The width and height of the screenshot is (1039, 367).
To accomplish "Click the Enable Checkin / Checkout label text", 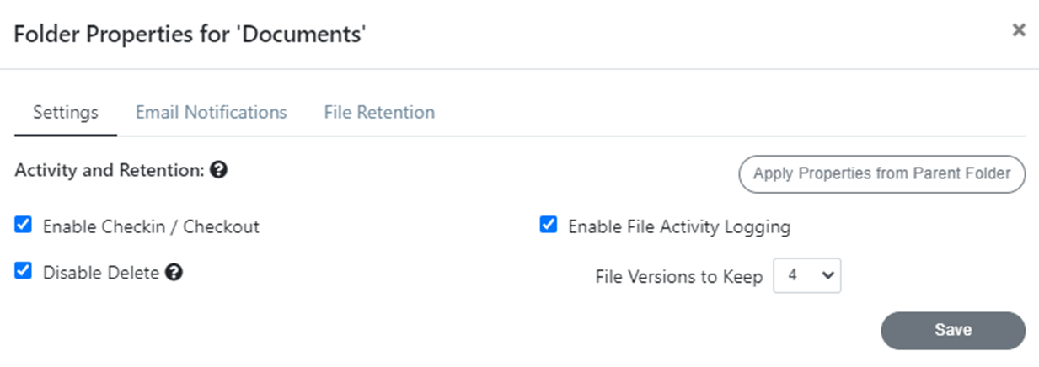I will click(151, 226).
